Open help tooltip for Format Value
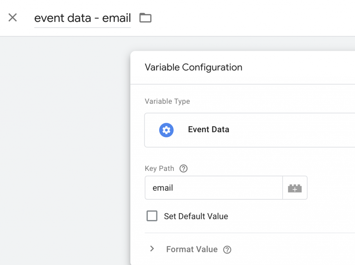The width and height of the screenshot is (355, 265). (x=227, y=250)
